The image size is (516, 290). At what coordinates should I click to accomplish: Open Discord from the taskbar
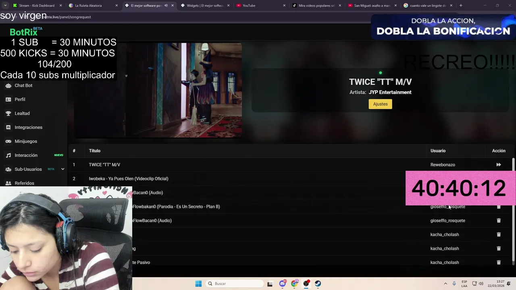coord(283,284)
